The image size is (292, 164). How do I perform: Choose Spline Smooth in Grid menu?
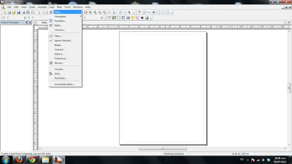click(x=65, y=41)
